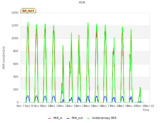Click the PAR chart title

pos(82,3)
